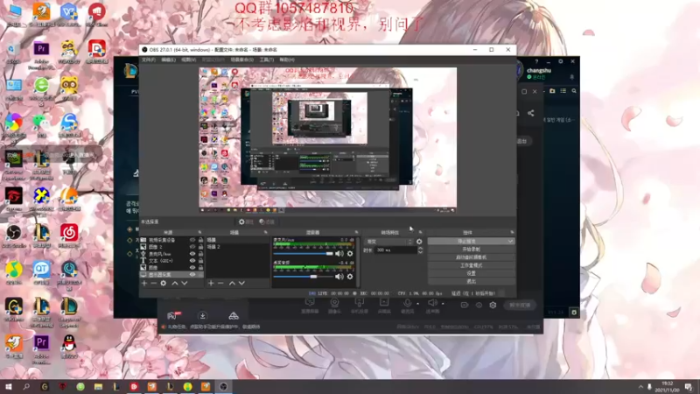Pop out the controls dock panel
This screenshot has height=394, width=700.
point(512,232)
